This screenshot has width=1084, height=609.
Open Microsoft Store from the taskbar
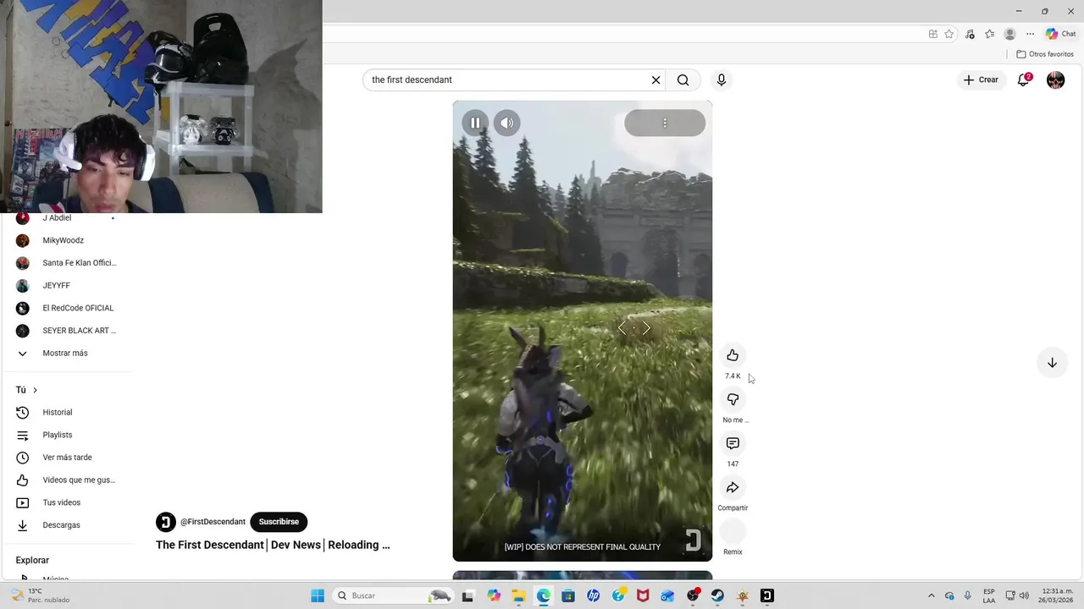click(568, 595)
